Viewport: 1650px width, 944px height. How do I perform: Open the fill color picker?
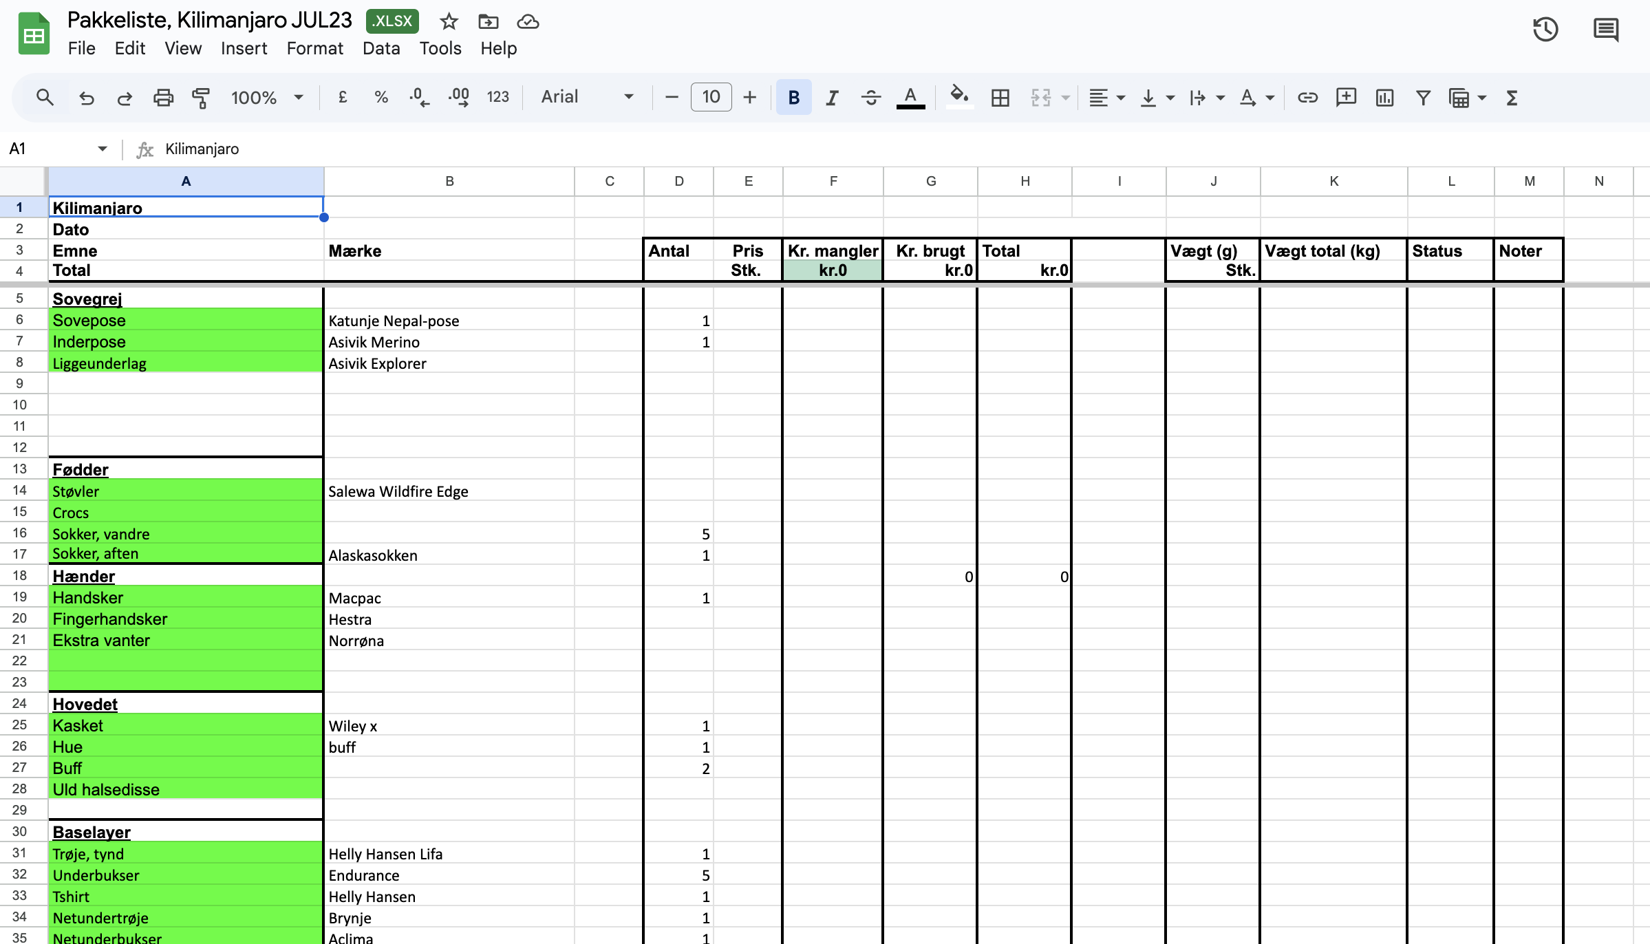pos(960,98)
